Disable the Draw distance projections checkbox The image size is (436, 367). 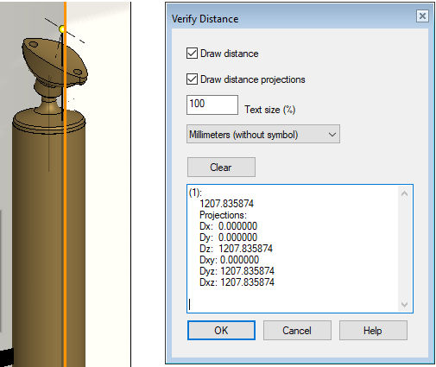pos(192,79)
